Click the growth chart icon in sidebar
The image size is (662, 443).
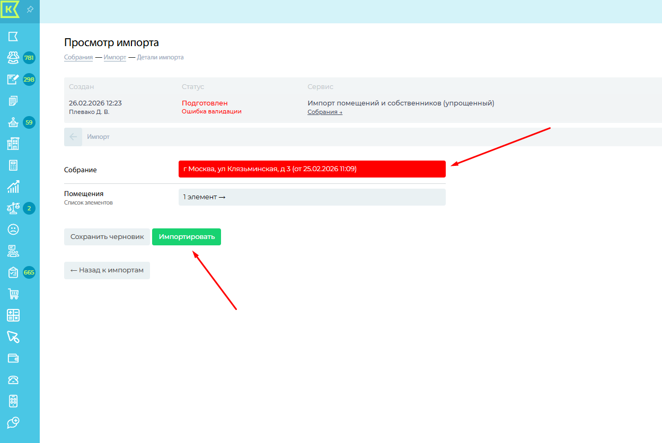(13, 187)
